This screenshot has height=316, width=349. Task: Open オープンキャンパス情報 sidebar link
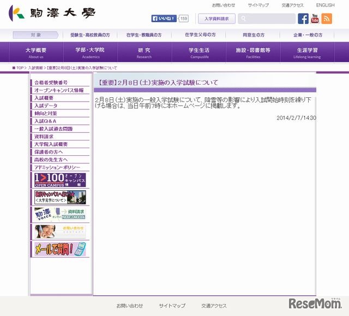point(60,90)
